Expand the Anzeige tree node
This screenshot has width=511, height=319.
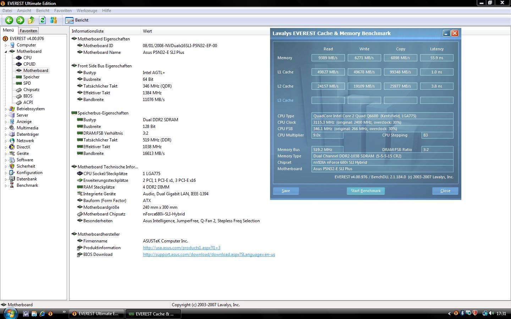pyautogui.click(x=6, y=122)
